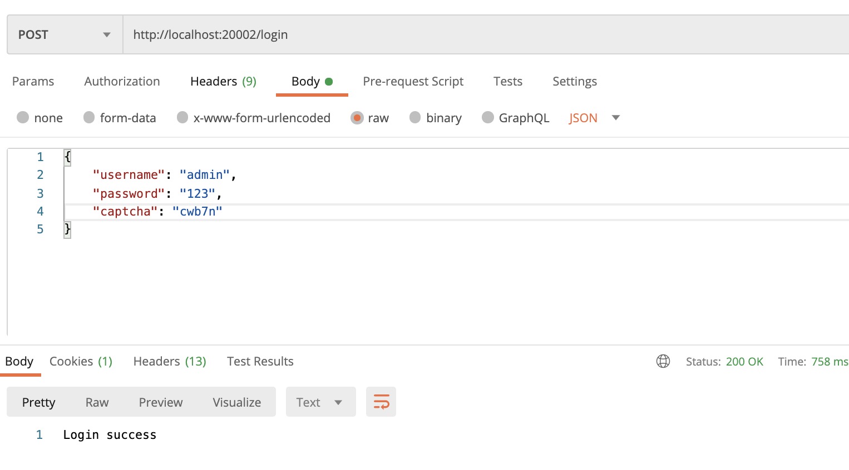
Task: Open the Test Results tab
Action: pyautogui.click(x=260, y=362)
